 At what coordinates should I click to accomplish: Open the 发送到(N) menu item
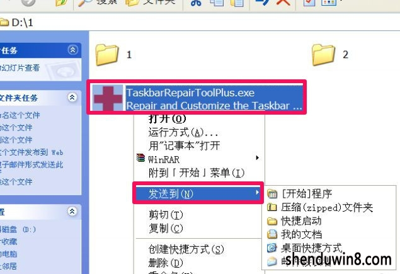pos(198,193)
